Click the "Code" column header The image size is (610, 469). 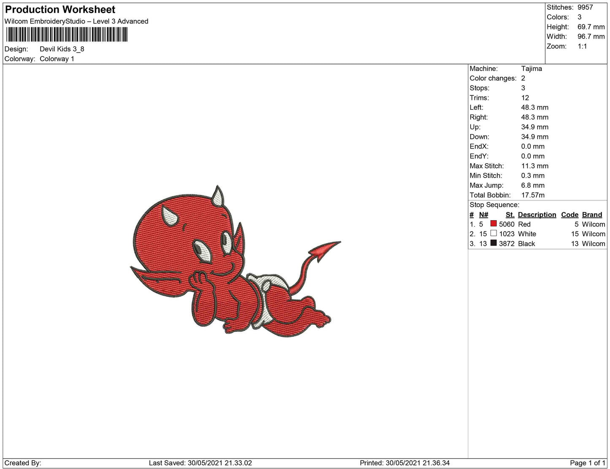(x=569, y=215)
